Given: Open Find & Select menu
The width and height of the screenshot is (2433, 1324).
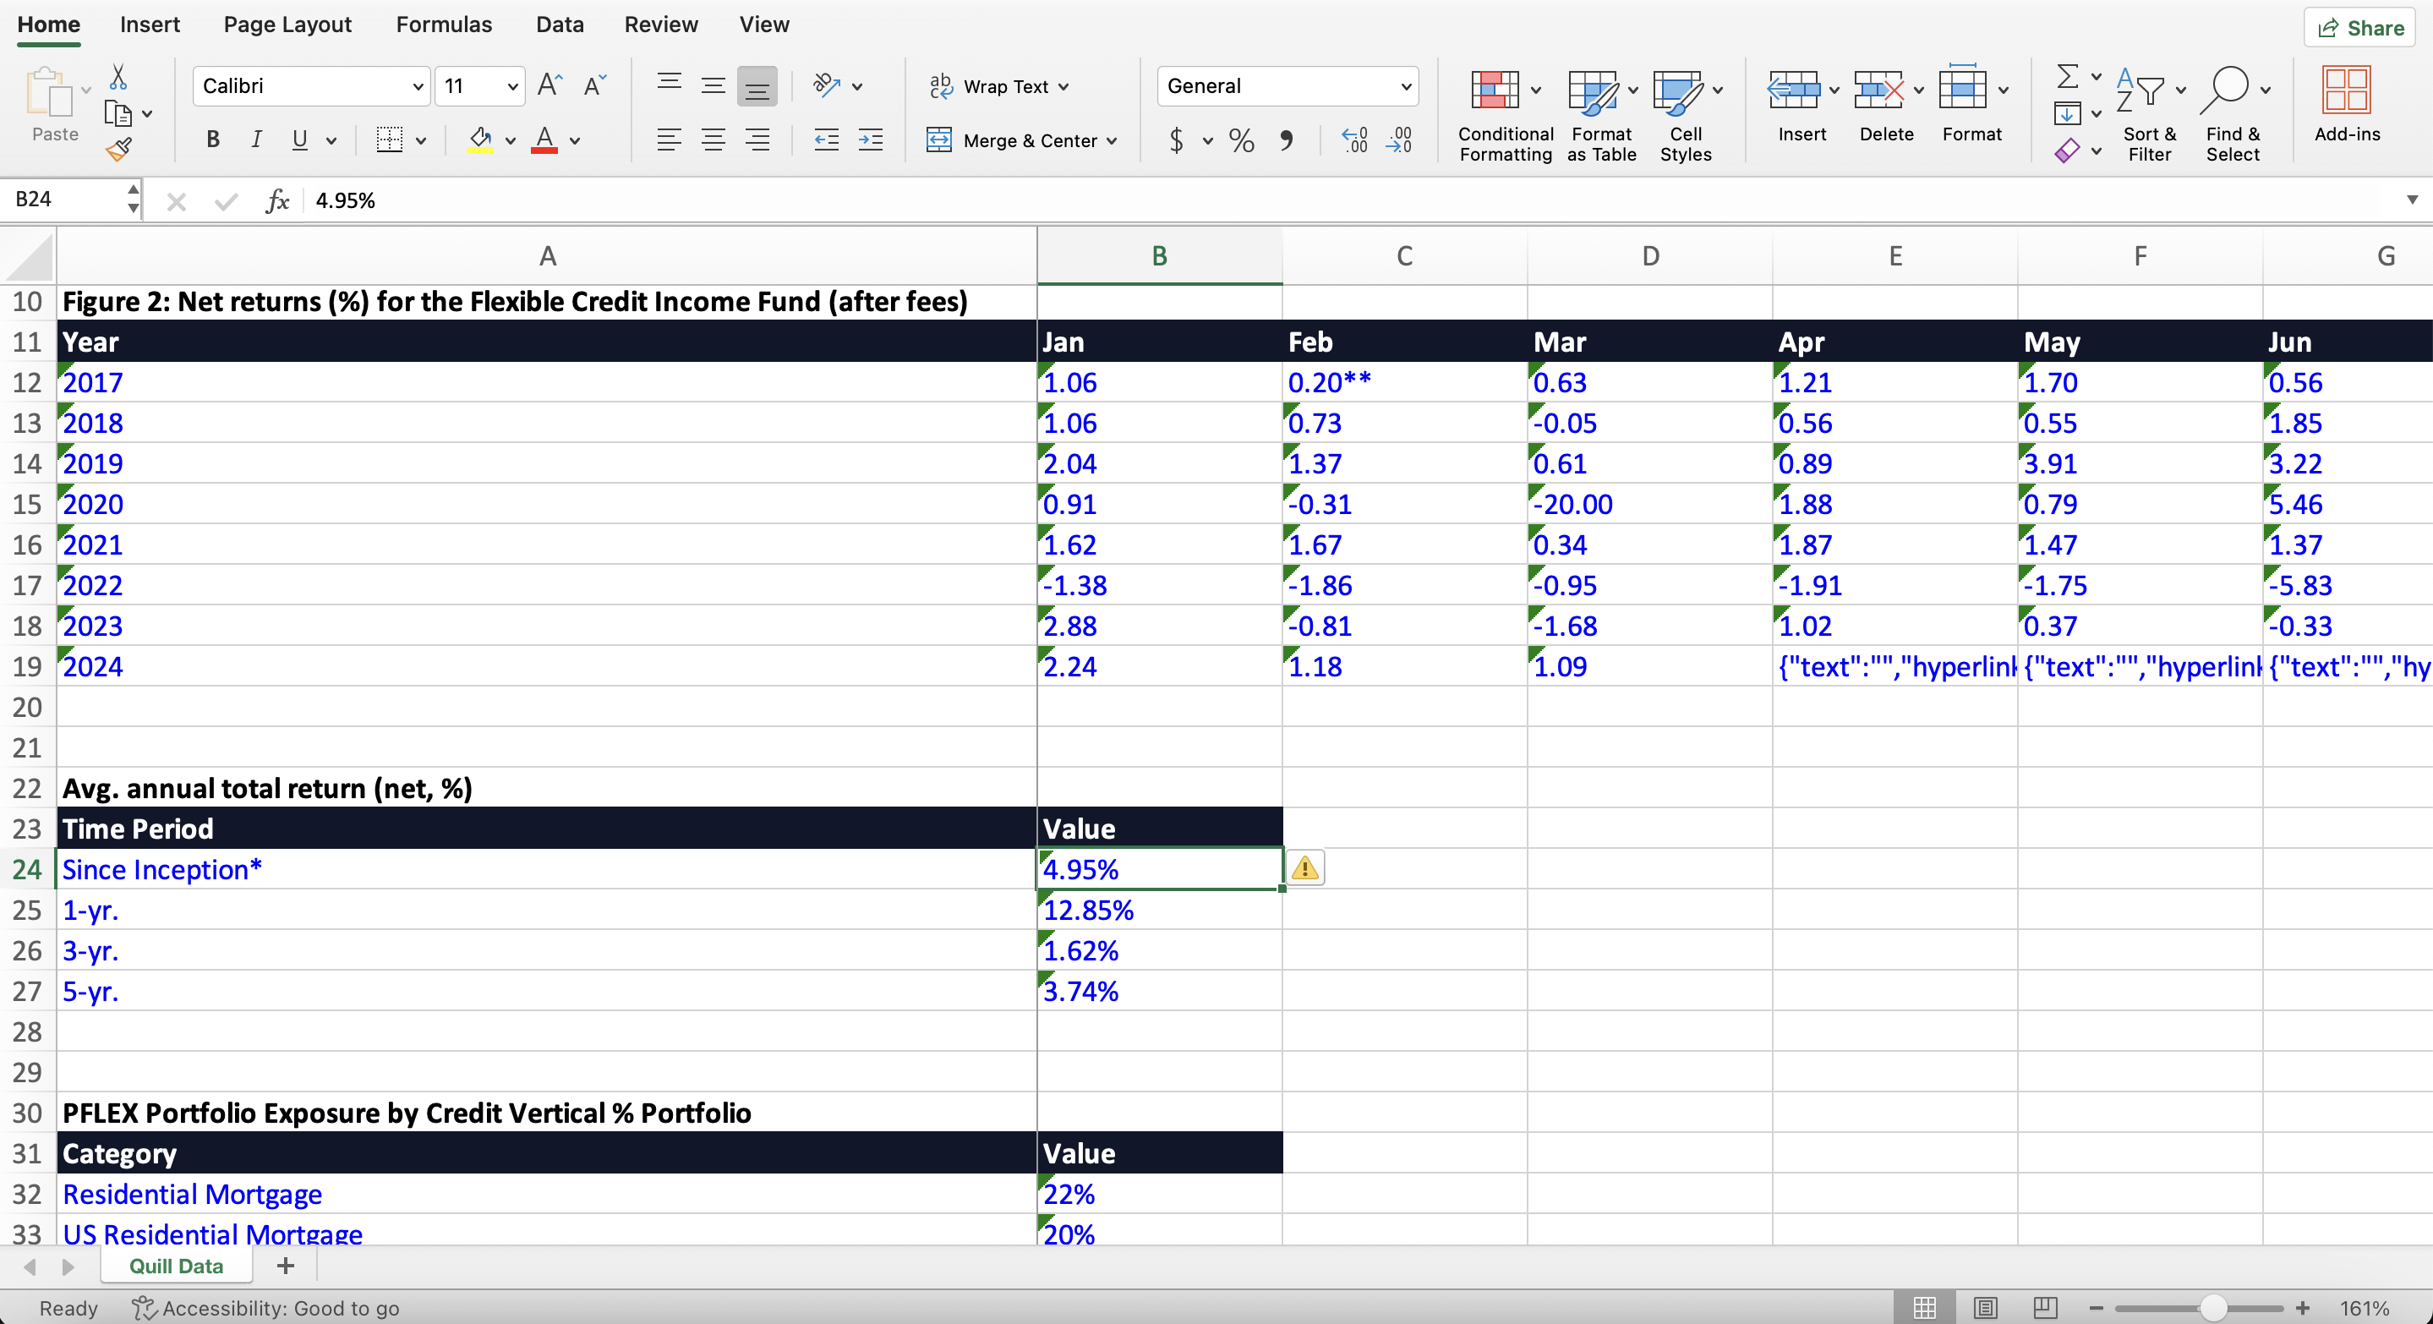Looking at the screenshot, I should (2233, 114).
